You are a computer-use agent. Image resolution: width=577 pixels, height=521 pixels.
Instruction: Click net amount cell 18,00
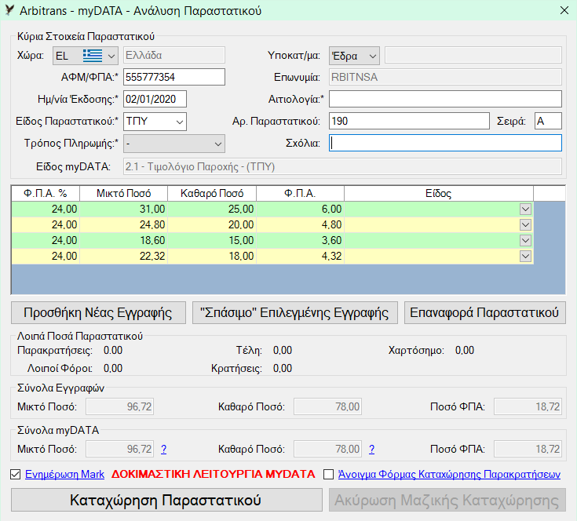(212, 257)
